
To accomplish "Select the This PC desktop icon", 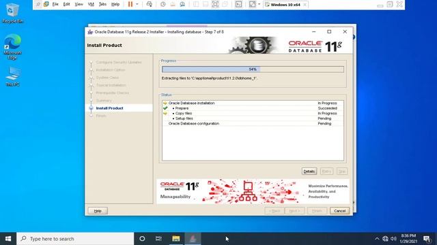I will (12, 76).
